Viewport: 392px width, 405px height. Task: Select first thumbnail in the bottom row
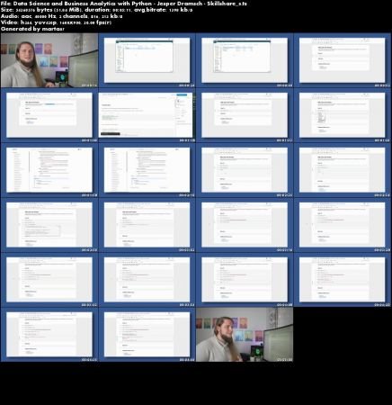49,335
